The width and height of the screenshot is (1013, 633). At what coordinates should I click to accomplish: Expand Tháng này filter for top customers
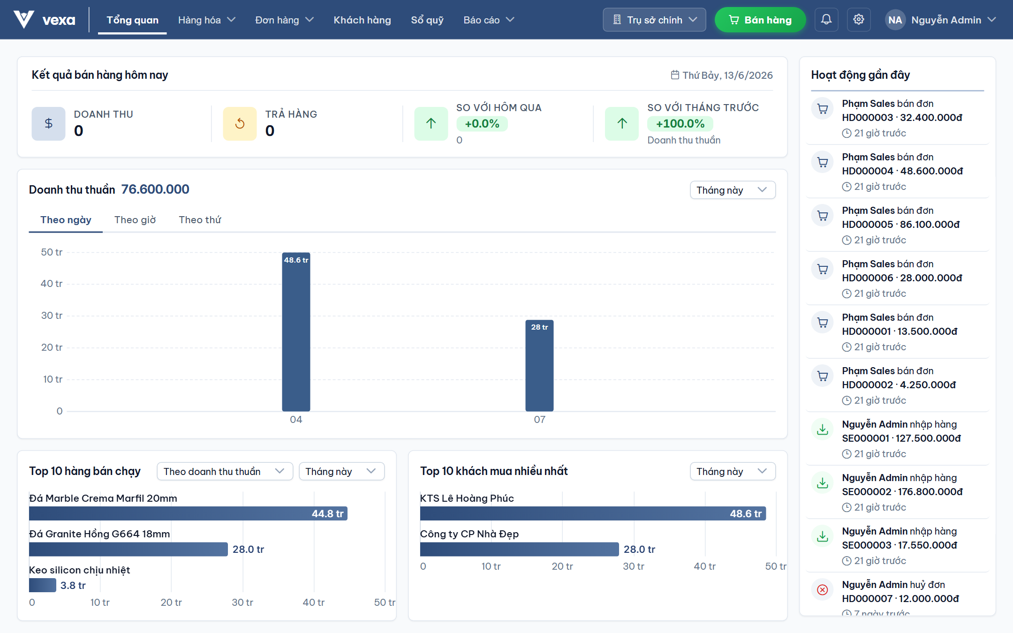733,471
